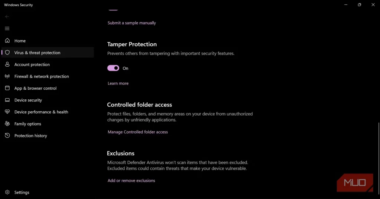Click the Protection history clock icon
The width and height of the screenshot is (380, 199).
coord(7,136)
